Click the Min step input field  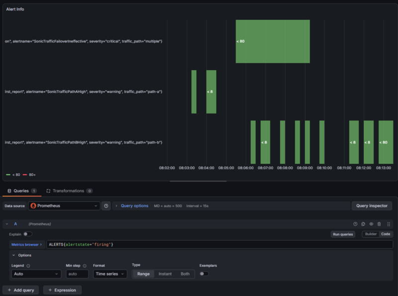click(77, 274)
